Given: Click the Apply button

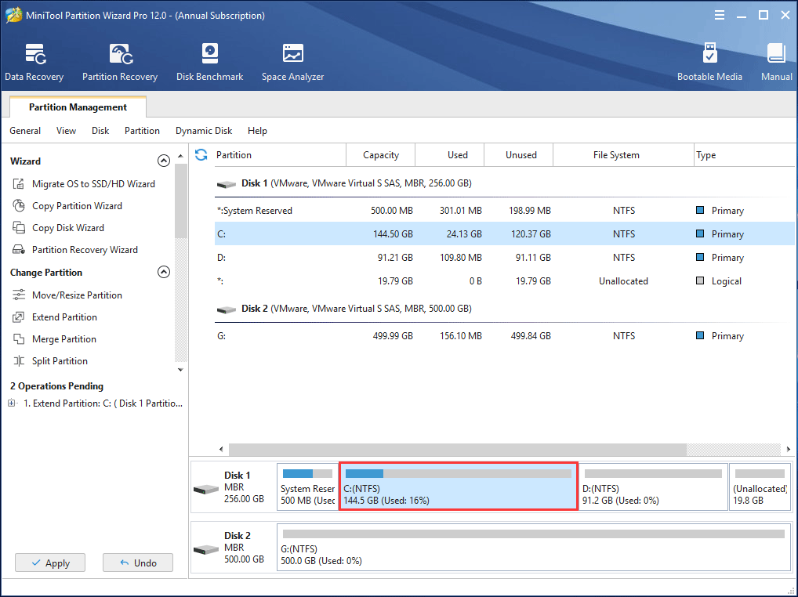Looking at the screenshot, I should (49, 563).
